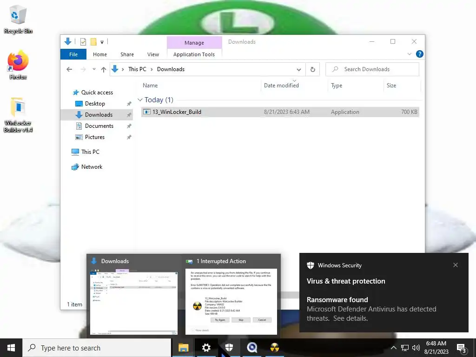Open Documents in the navigation pane
476x357 pixels.
click(99, 126)
